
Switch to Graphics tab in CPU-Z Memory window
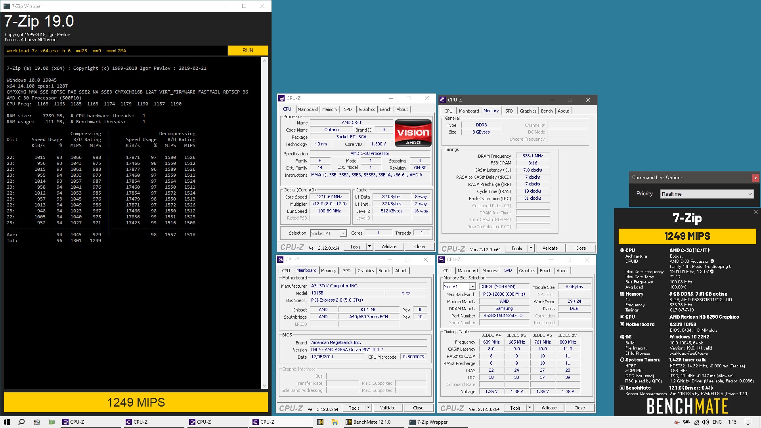click(528, 111)
